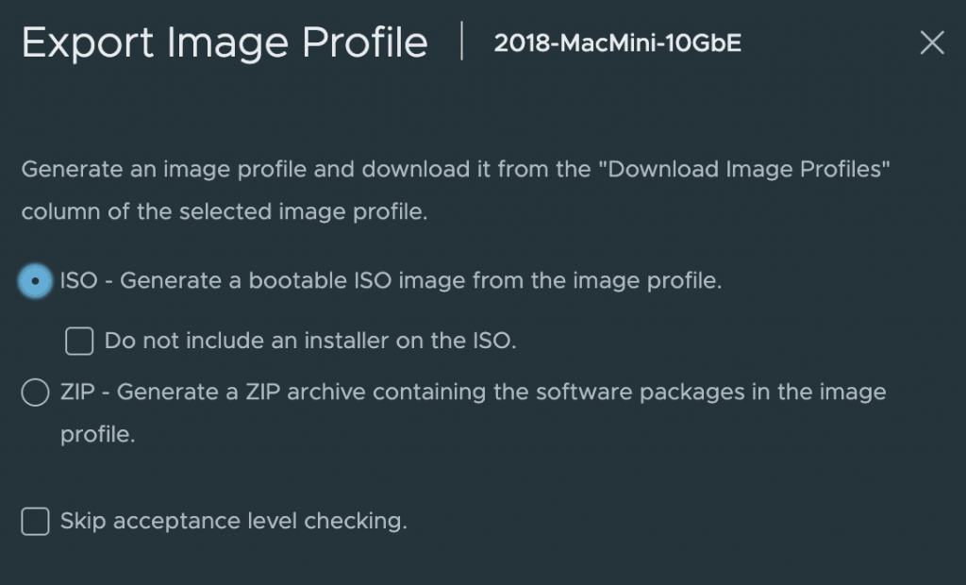966x585 pixels.
Task: Click 'column of the selected image profile.' line
Action: pyautogui.click(x=225, y=212)
